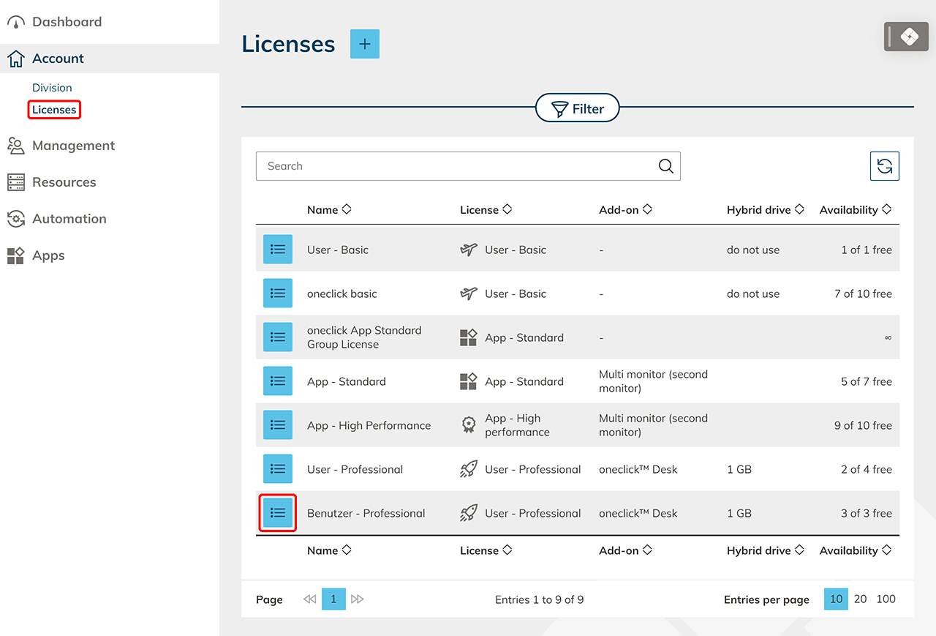The image size is (936, 636).
Task: Sort by the Hybrid drive column header
Action: 765,210
